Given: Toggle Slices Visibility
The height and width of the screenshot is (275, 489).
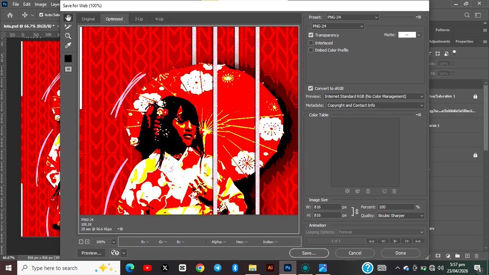Looking at the screenshot, I should (x=68, y=68).
